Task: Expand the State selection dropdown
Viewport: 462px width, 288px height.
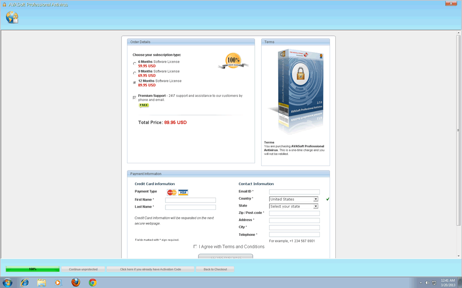Action: click(316, 207)
